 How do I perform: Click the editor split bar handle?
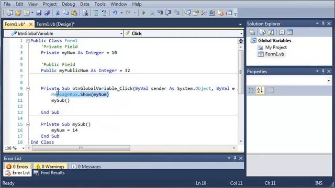241,41
